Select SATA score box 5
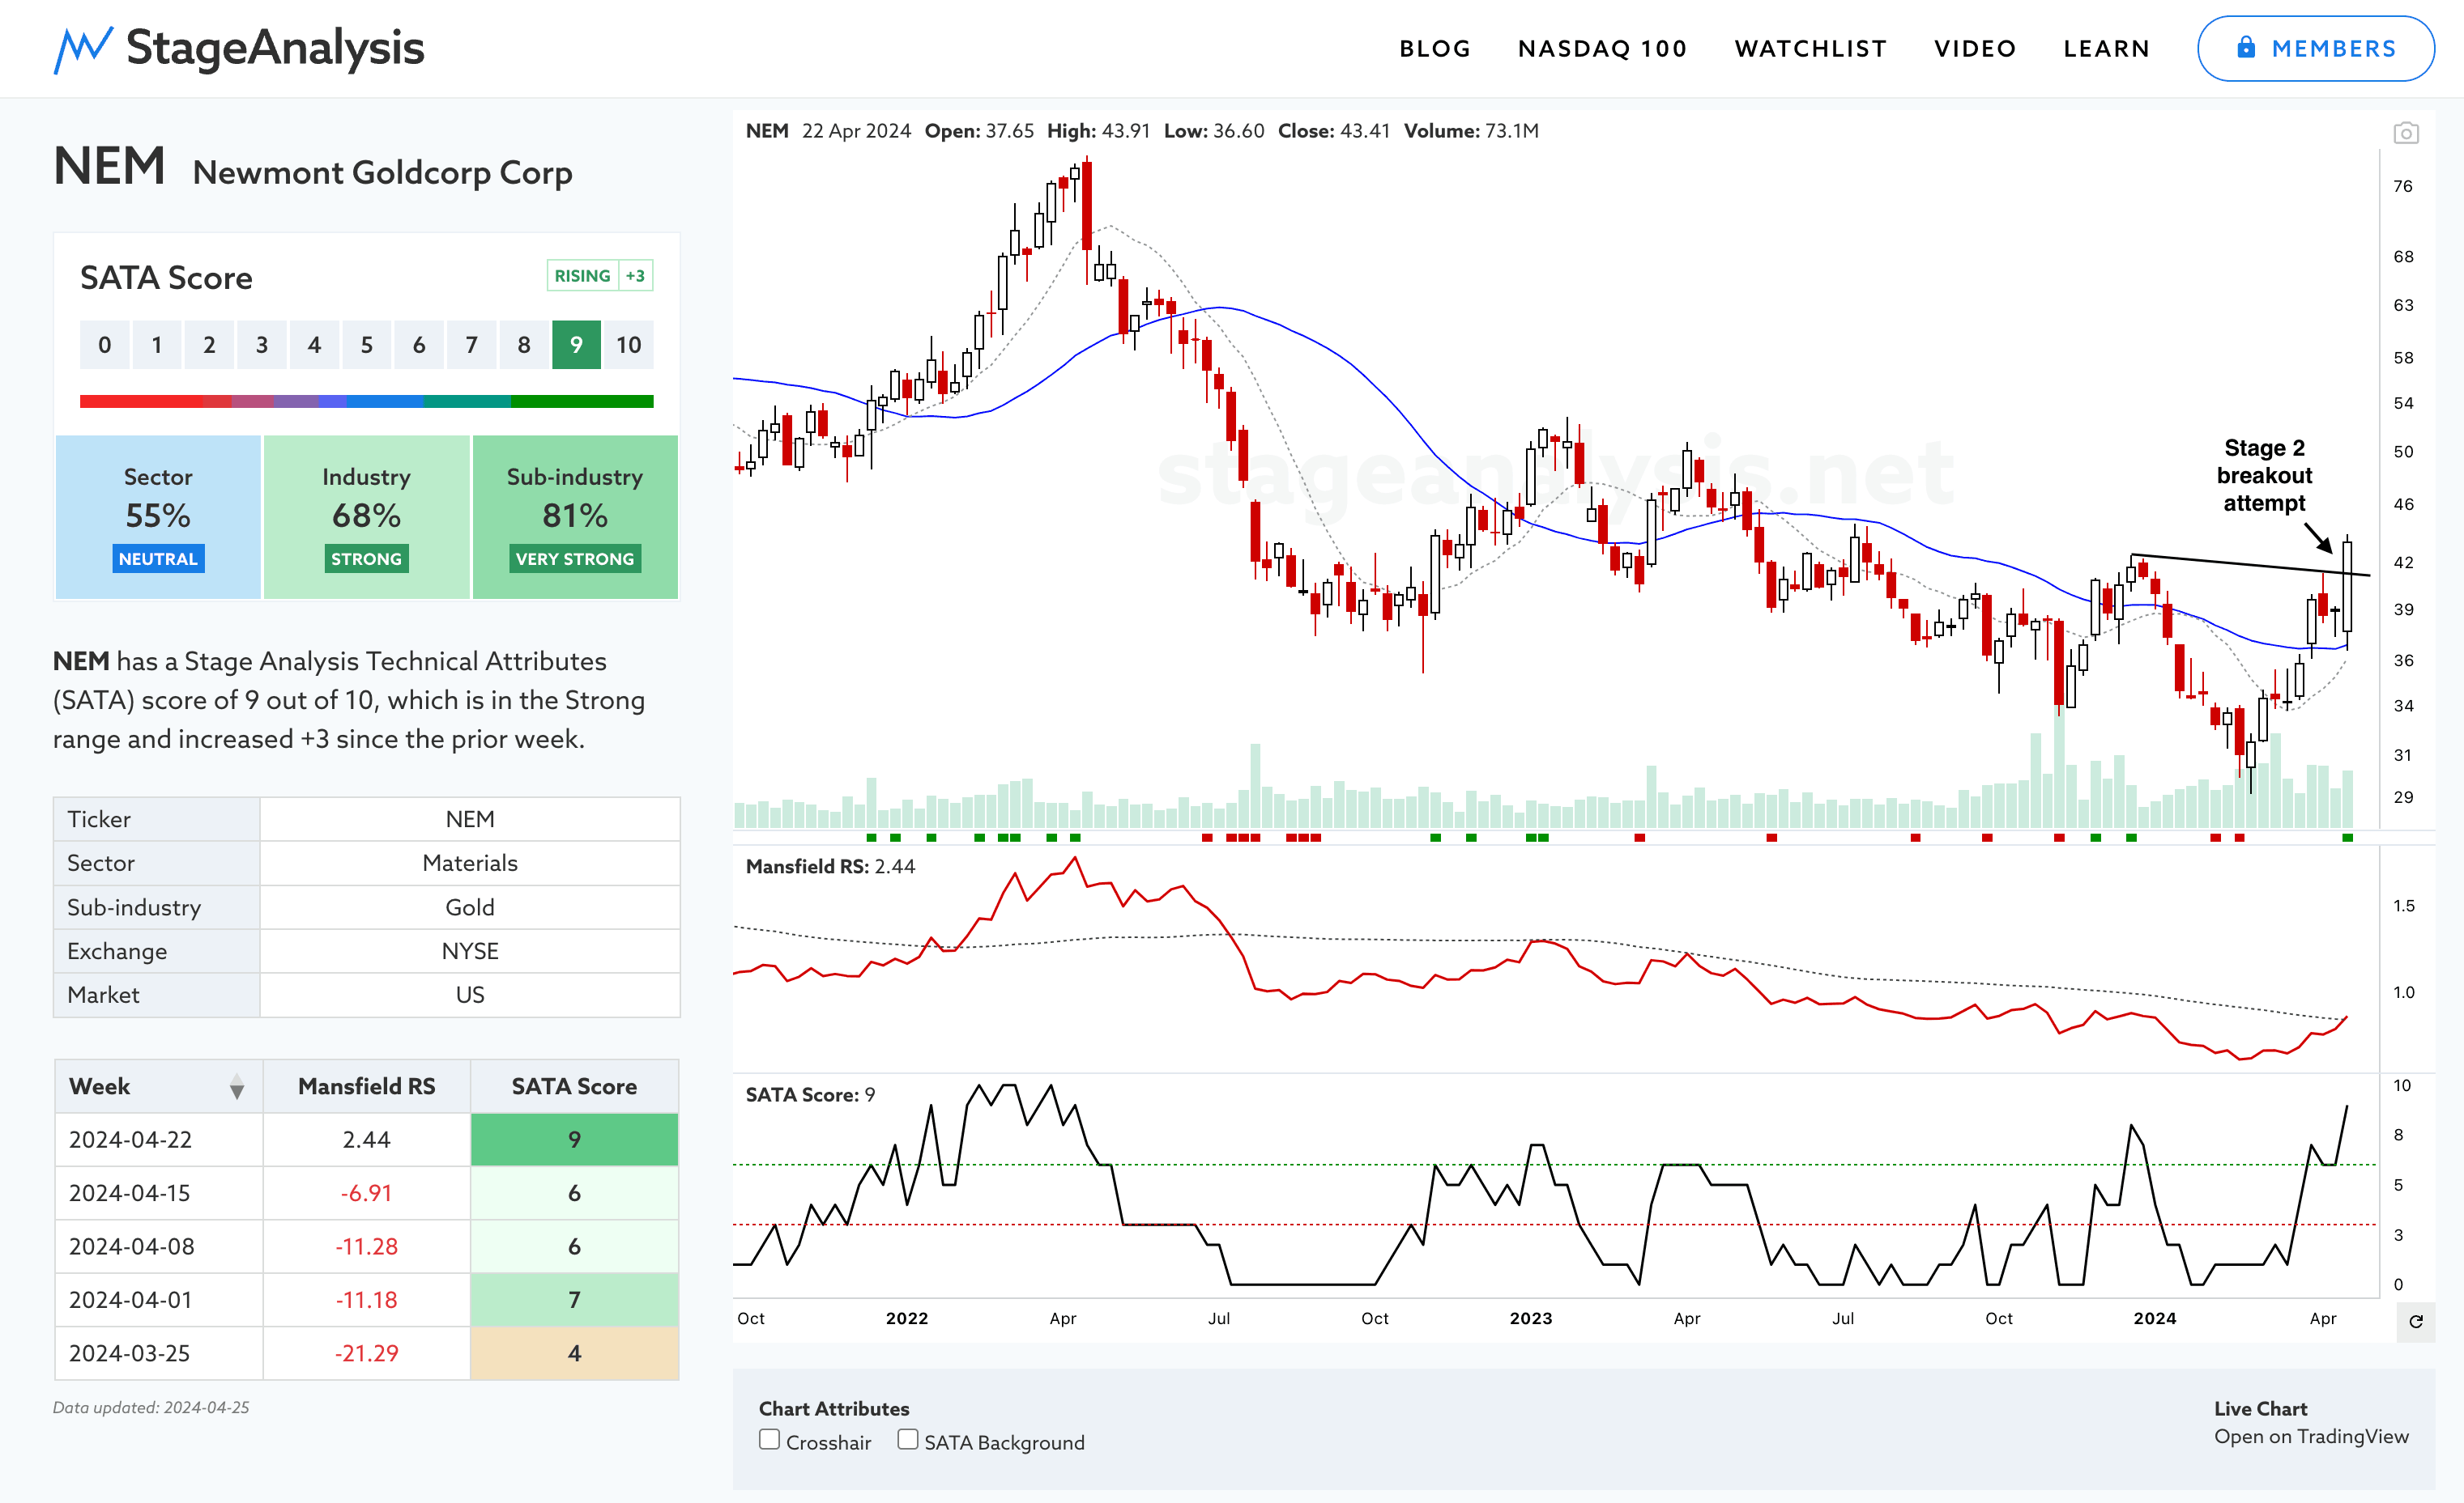 [366, 346]
